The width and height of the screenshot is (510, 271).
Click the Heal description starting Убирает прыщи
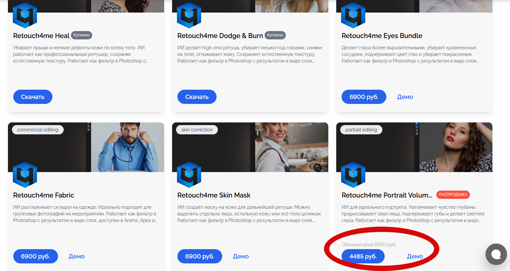tap(81, 54)
